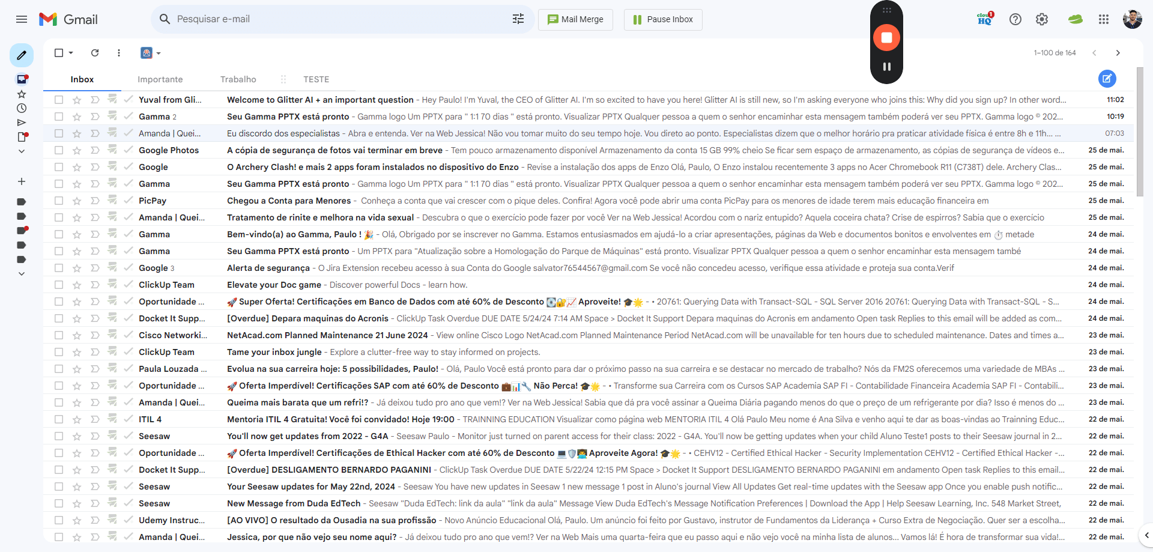
Task: Tick the checkbox for ITIL 4 email
Action: [x=59, y=419]
